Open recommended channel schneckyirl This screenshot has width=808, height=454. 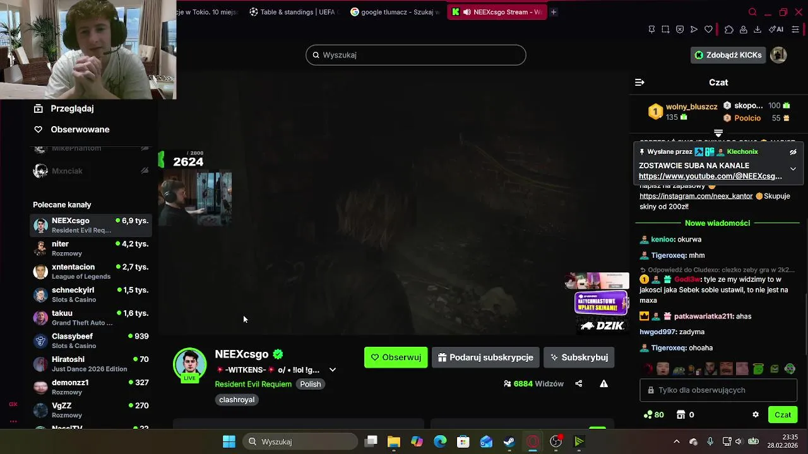coord(91,295)
